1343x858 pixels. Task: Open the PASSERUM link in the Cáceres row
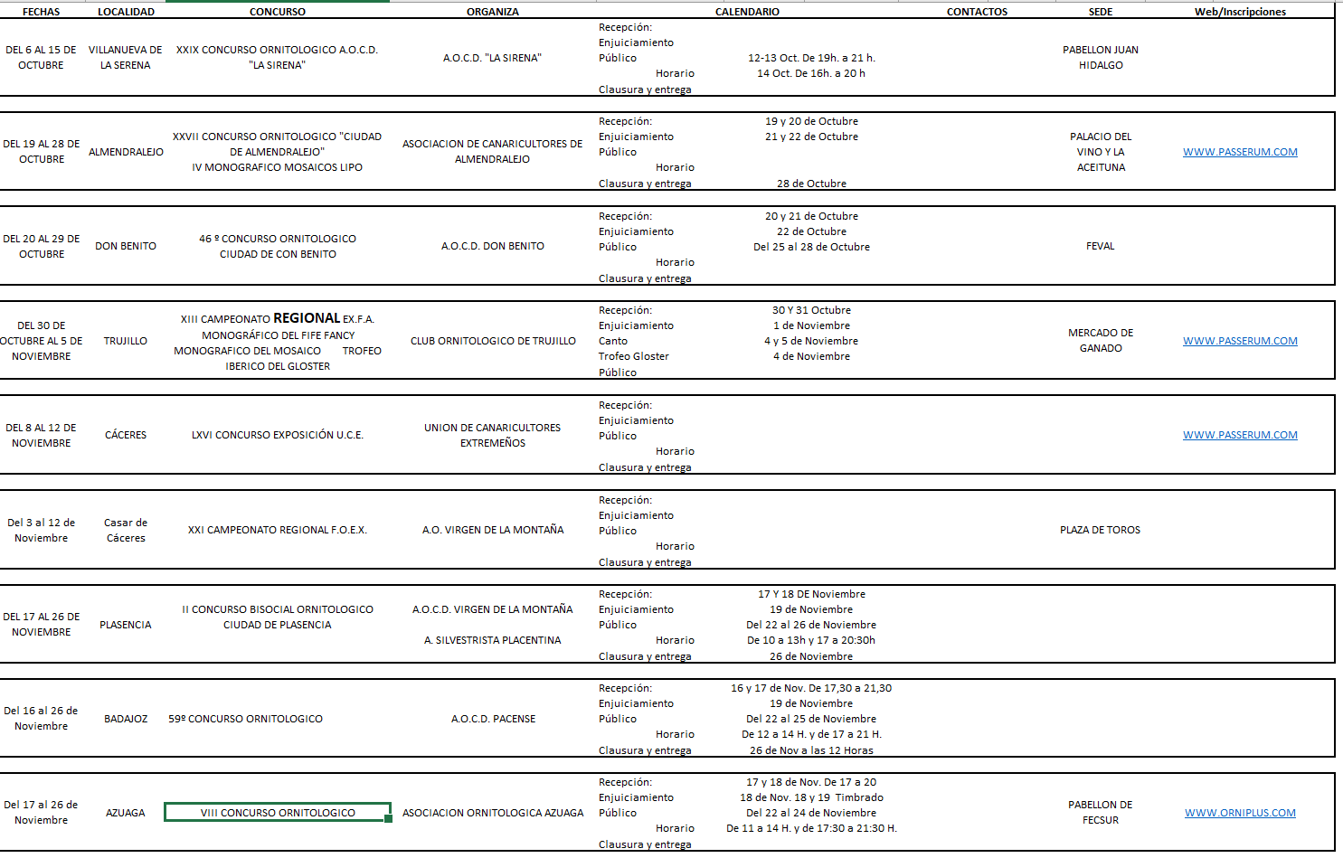click(1240, 435)
